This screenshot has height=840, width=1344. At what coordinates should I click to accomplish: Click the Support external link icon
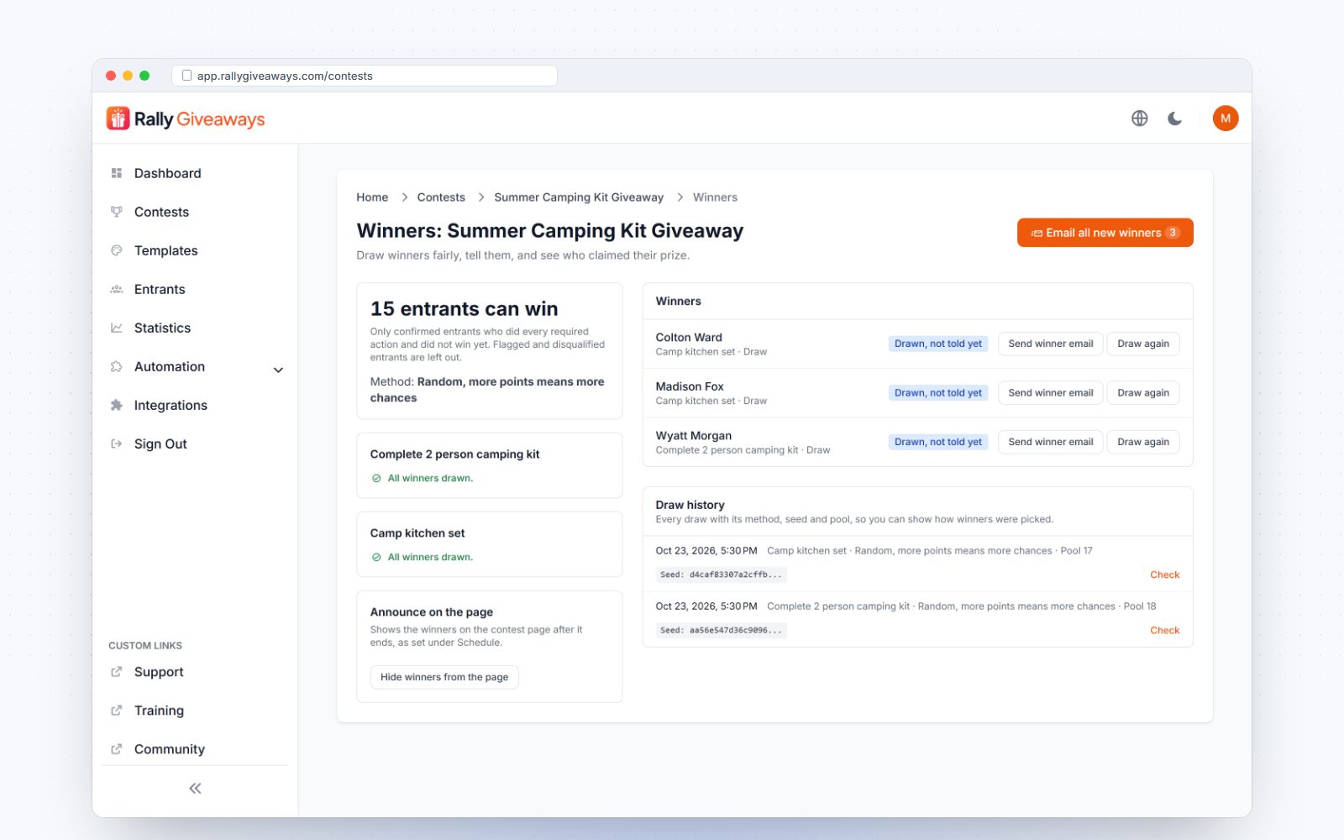click(x=117, y=672)
